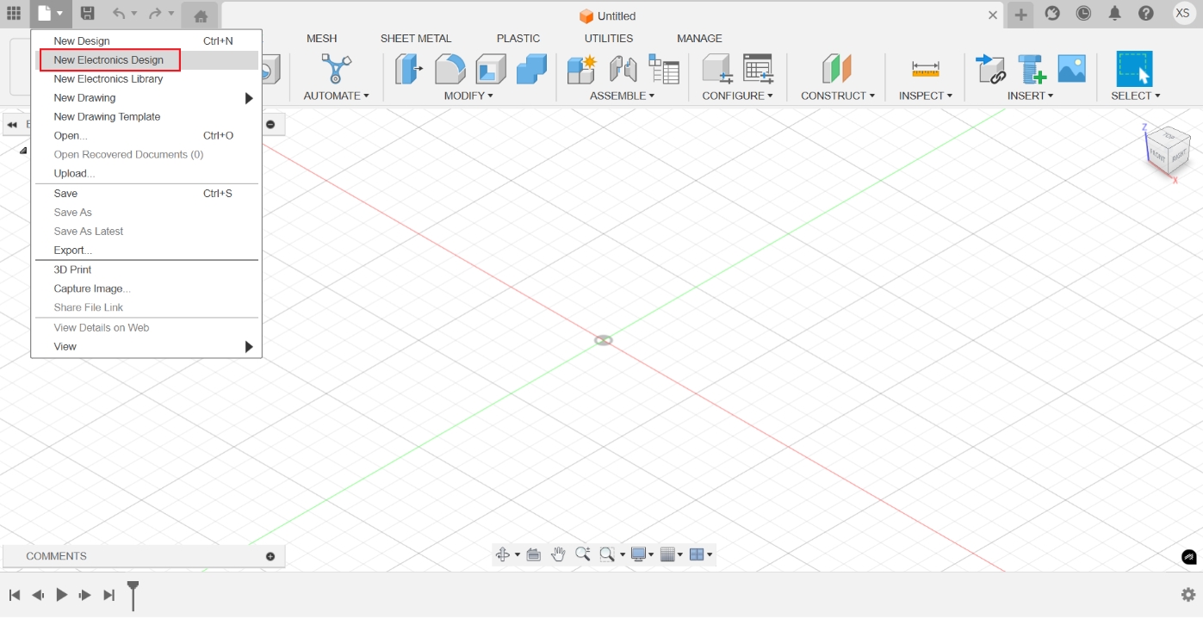Expand the CONFIGURE dropdown
Image resolution: width=1203 pixels, height=619 pixels.
(x=737, y=96)
